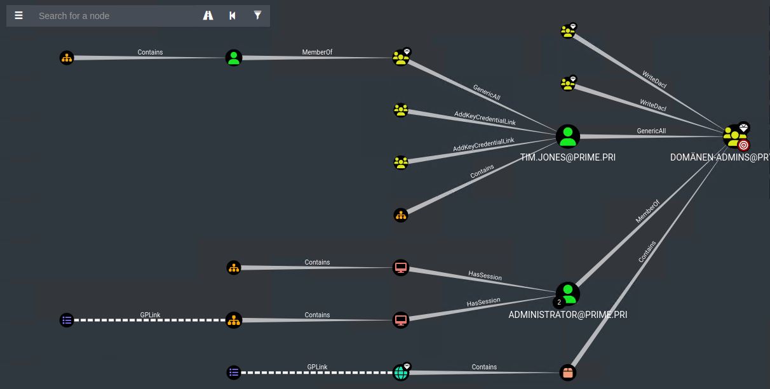
Task: Click the back arrow icon beside the filter
Action: pyautogui.click(x=232, y=15)
